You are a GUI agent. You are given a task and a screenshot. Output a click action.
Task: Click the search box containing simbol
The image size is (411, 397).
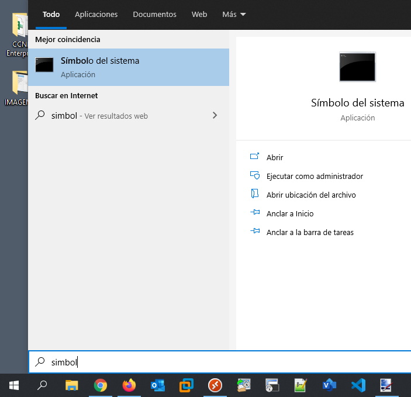(222, 362)
